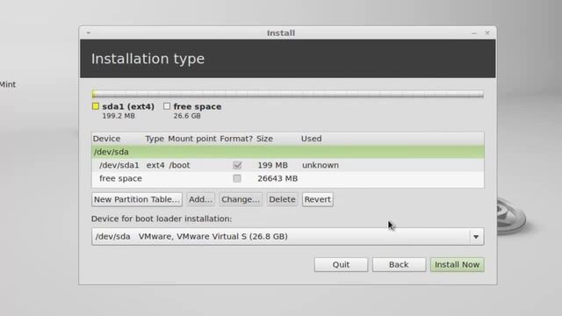Go Back to previous step
562x316 pixels.
[399, 264]
